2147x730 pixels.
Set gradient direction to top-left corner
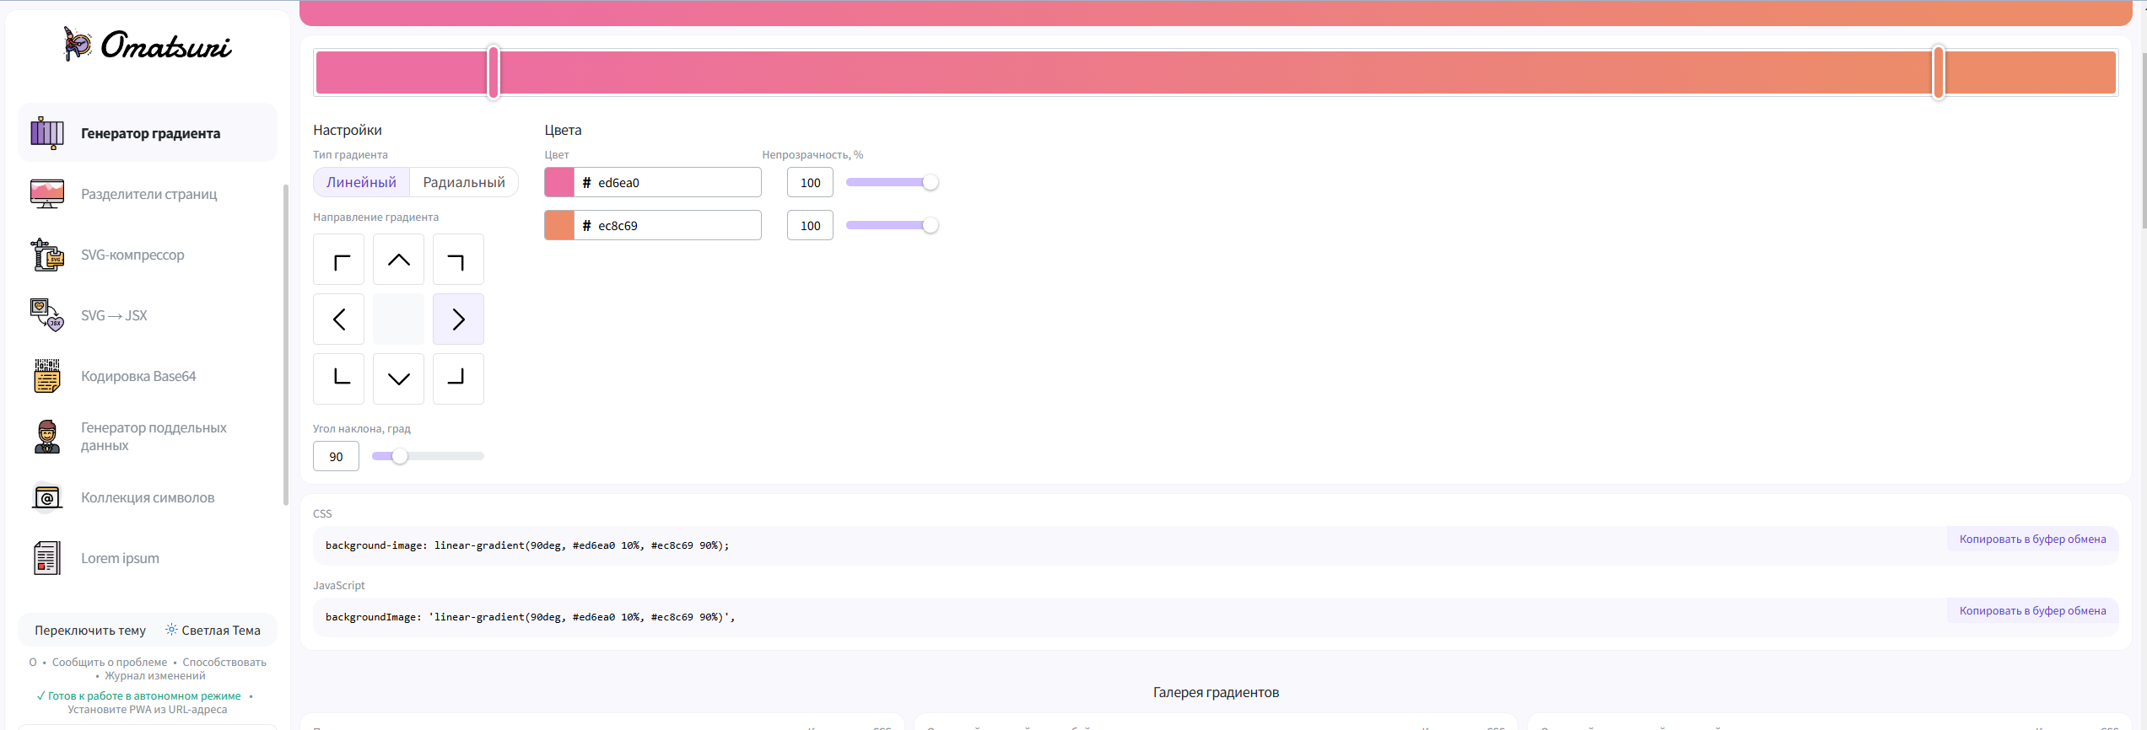click(339, 260)
